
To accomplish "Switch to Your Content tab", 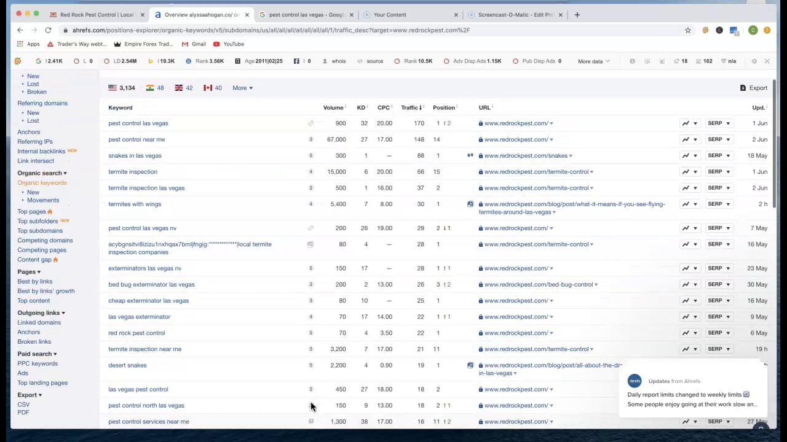I will pyautogui.click(x=410, y=15).
